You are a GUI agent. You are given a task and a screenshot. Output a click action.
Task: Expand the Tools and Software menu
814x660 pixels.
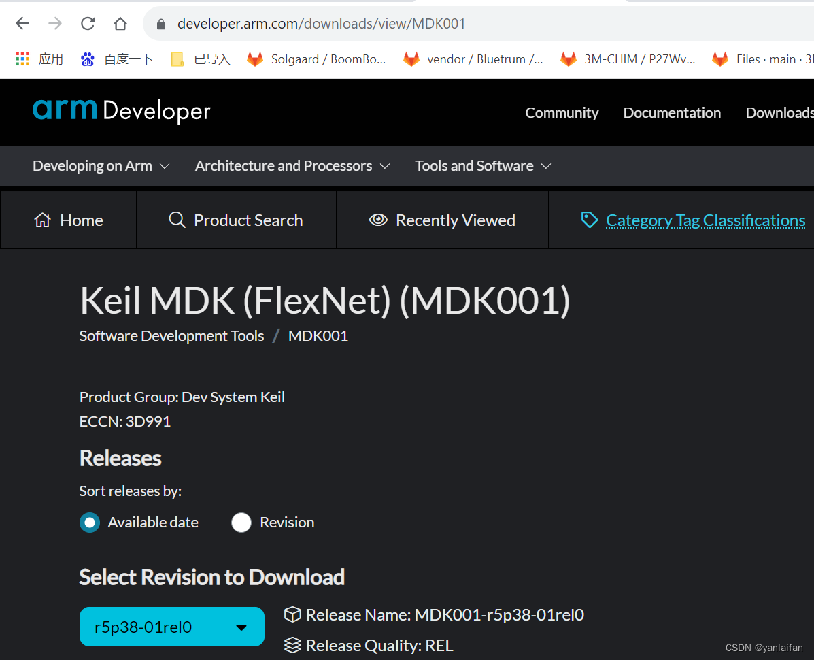click(483, 165)
